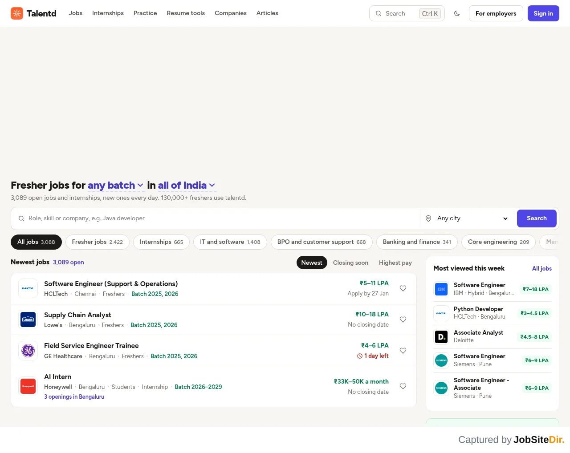The image size is (570, 453).
Task: Open the Any city dropdown
Action: point(468,218)
